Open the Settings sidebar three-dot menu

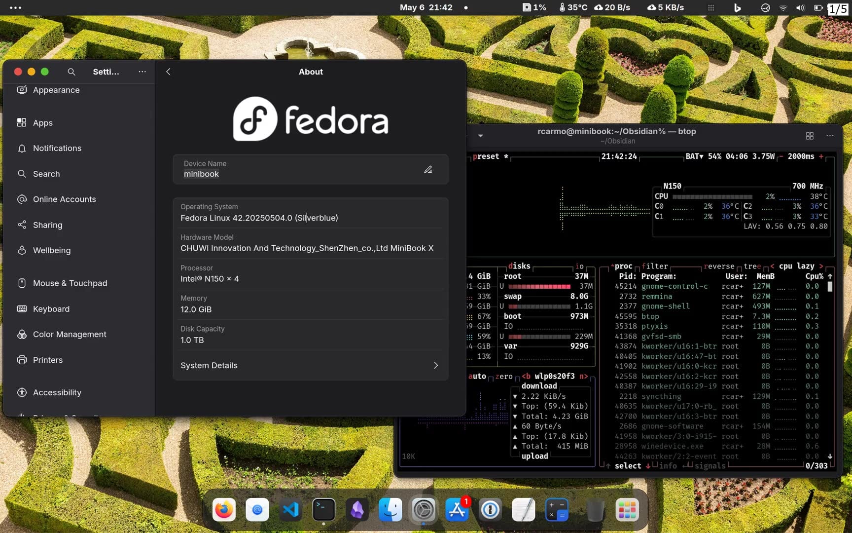pyautogui.click(x=142, y=72)
